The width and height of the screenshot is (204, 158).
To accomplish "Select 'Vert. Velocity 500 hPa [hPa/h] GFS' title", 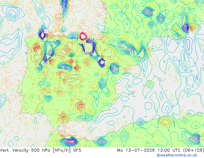I will (41, 150).
